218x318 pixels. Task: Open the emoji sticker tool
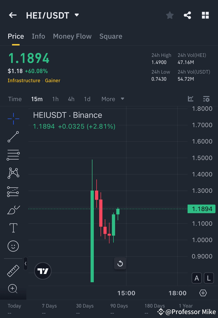13,246
